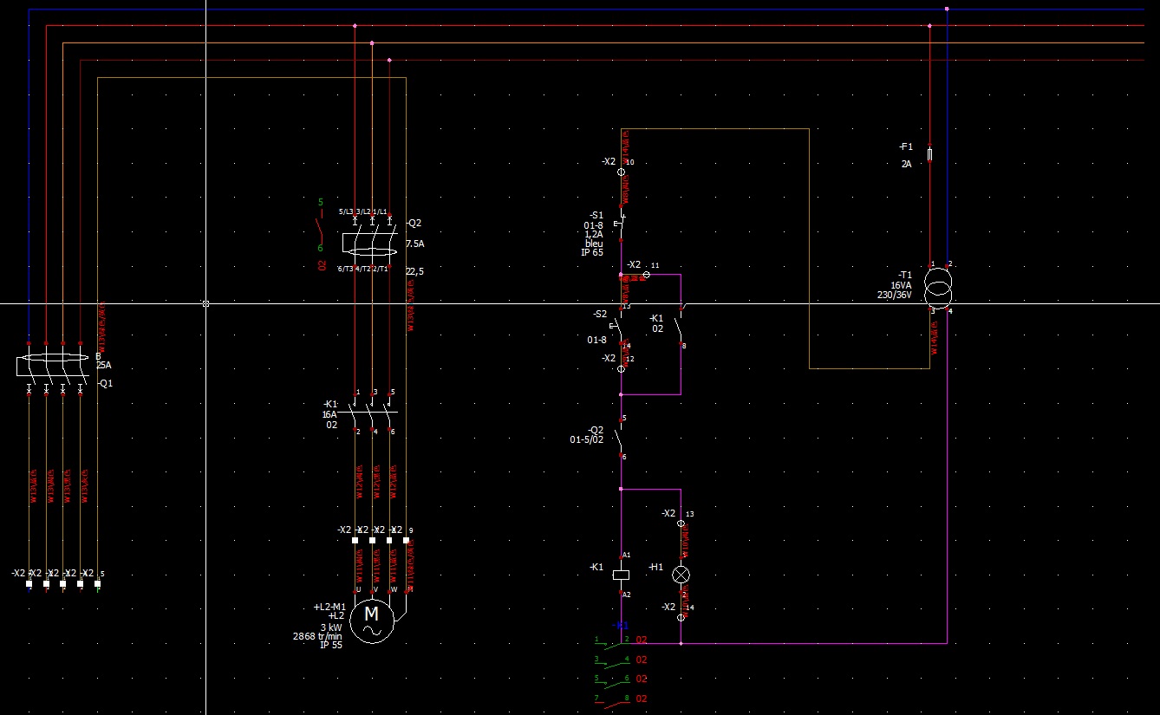Screen dimensions: 1160x715
Task: Select the Q2 auxiliary contact 5-6
Action: [621, 437]
